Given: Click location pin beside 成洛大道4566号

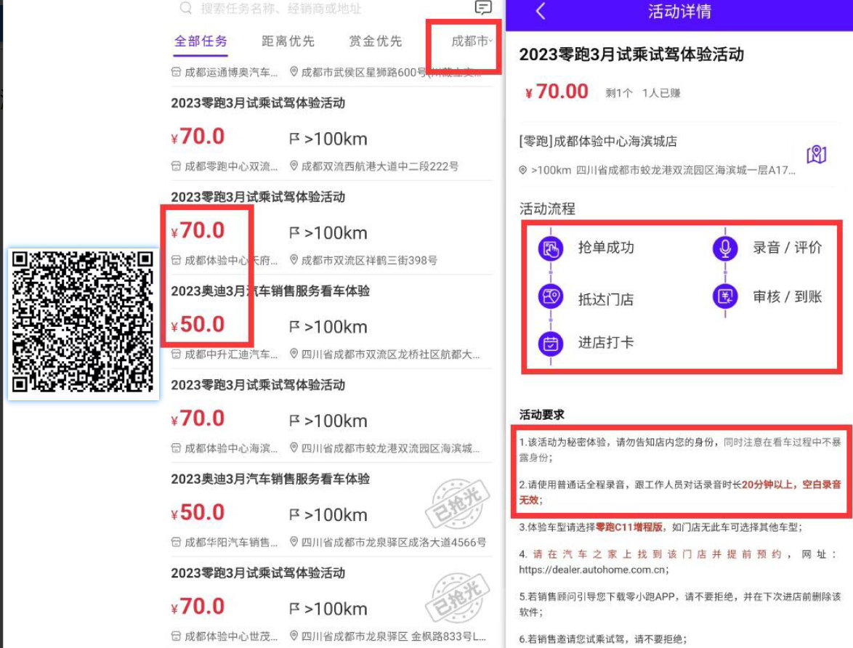Looking at the screenshot, I should coord(294,541).
